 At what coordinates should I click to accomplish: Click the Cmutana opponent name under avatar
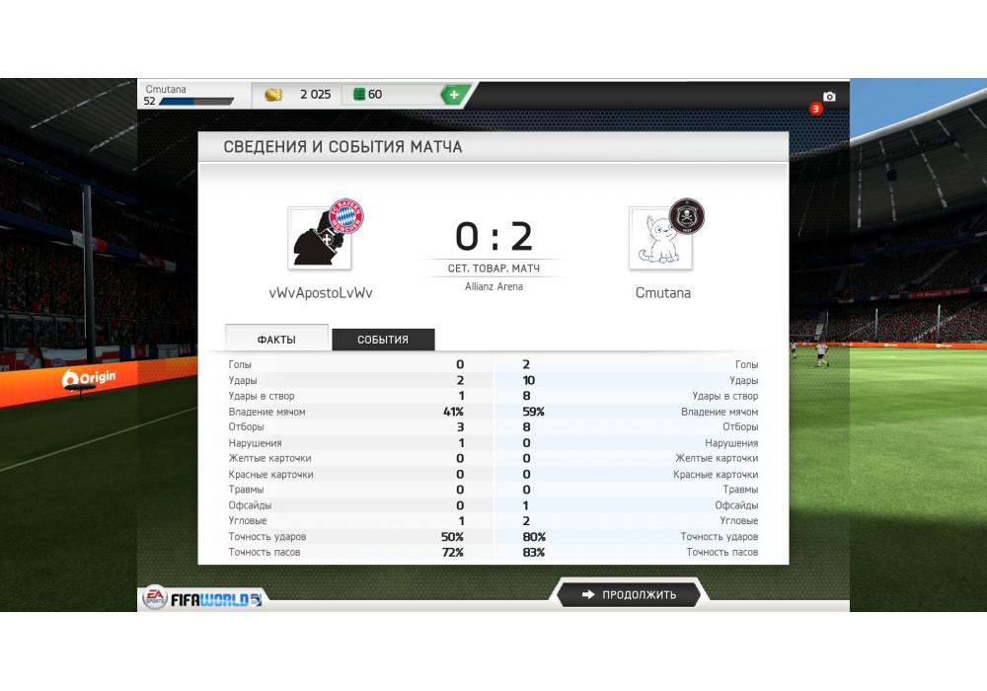(663, 292)
